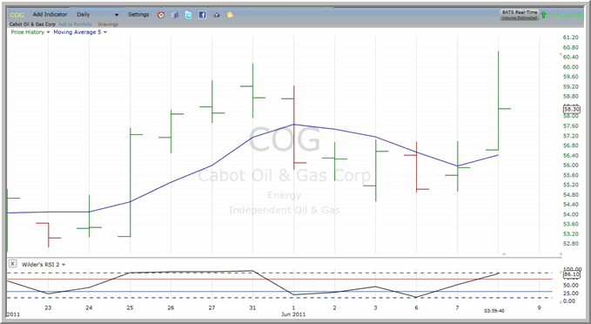Screen dimensions: 591x324
Task: Click the 52.80 price axis label
Action: click(571, 244)
